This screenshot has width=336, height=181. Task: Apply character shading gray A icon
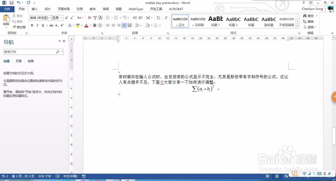click(x=94, y=25)
